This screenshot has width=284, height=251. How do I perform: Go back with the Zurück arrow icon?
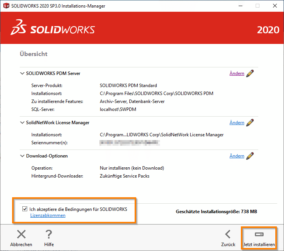coord(228,234)
